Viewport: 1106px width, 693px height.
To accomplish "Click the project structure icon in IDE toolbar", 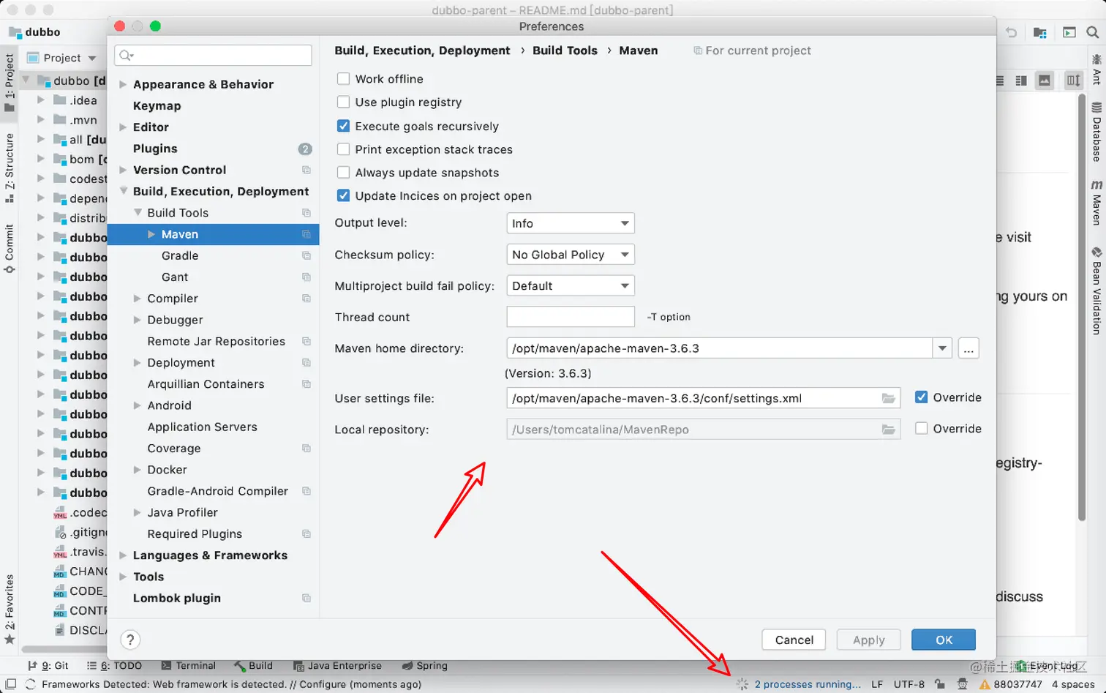I will [x=1040, y=32].
